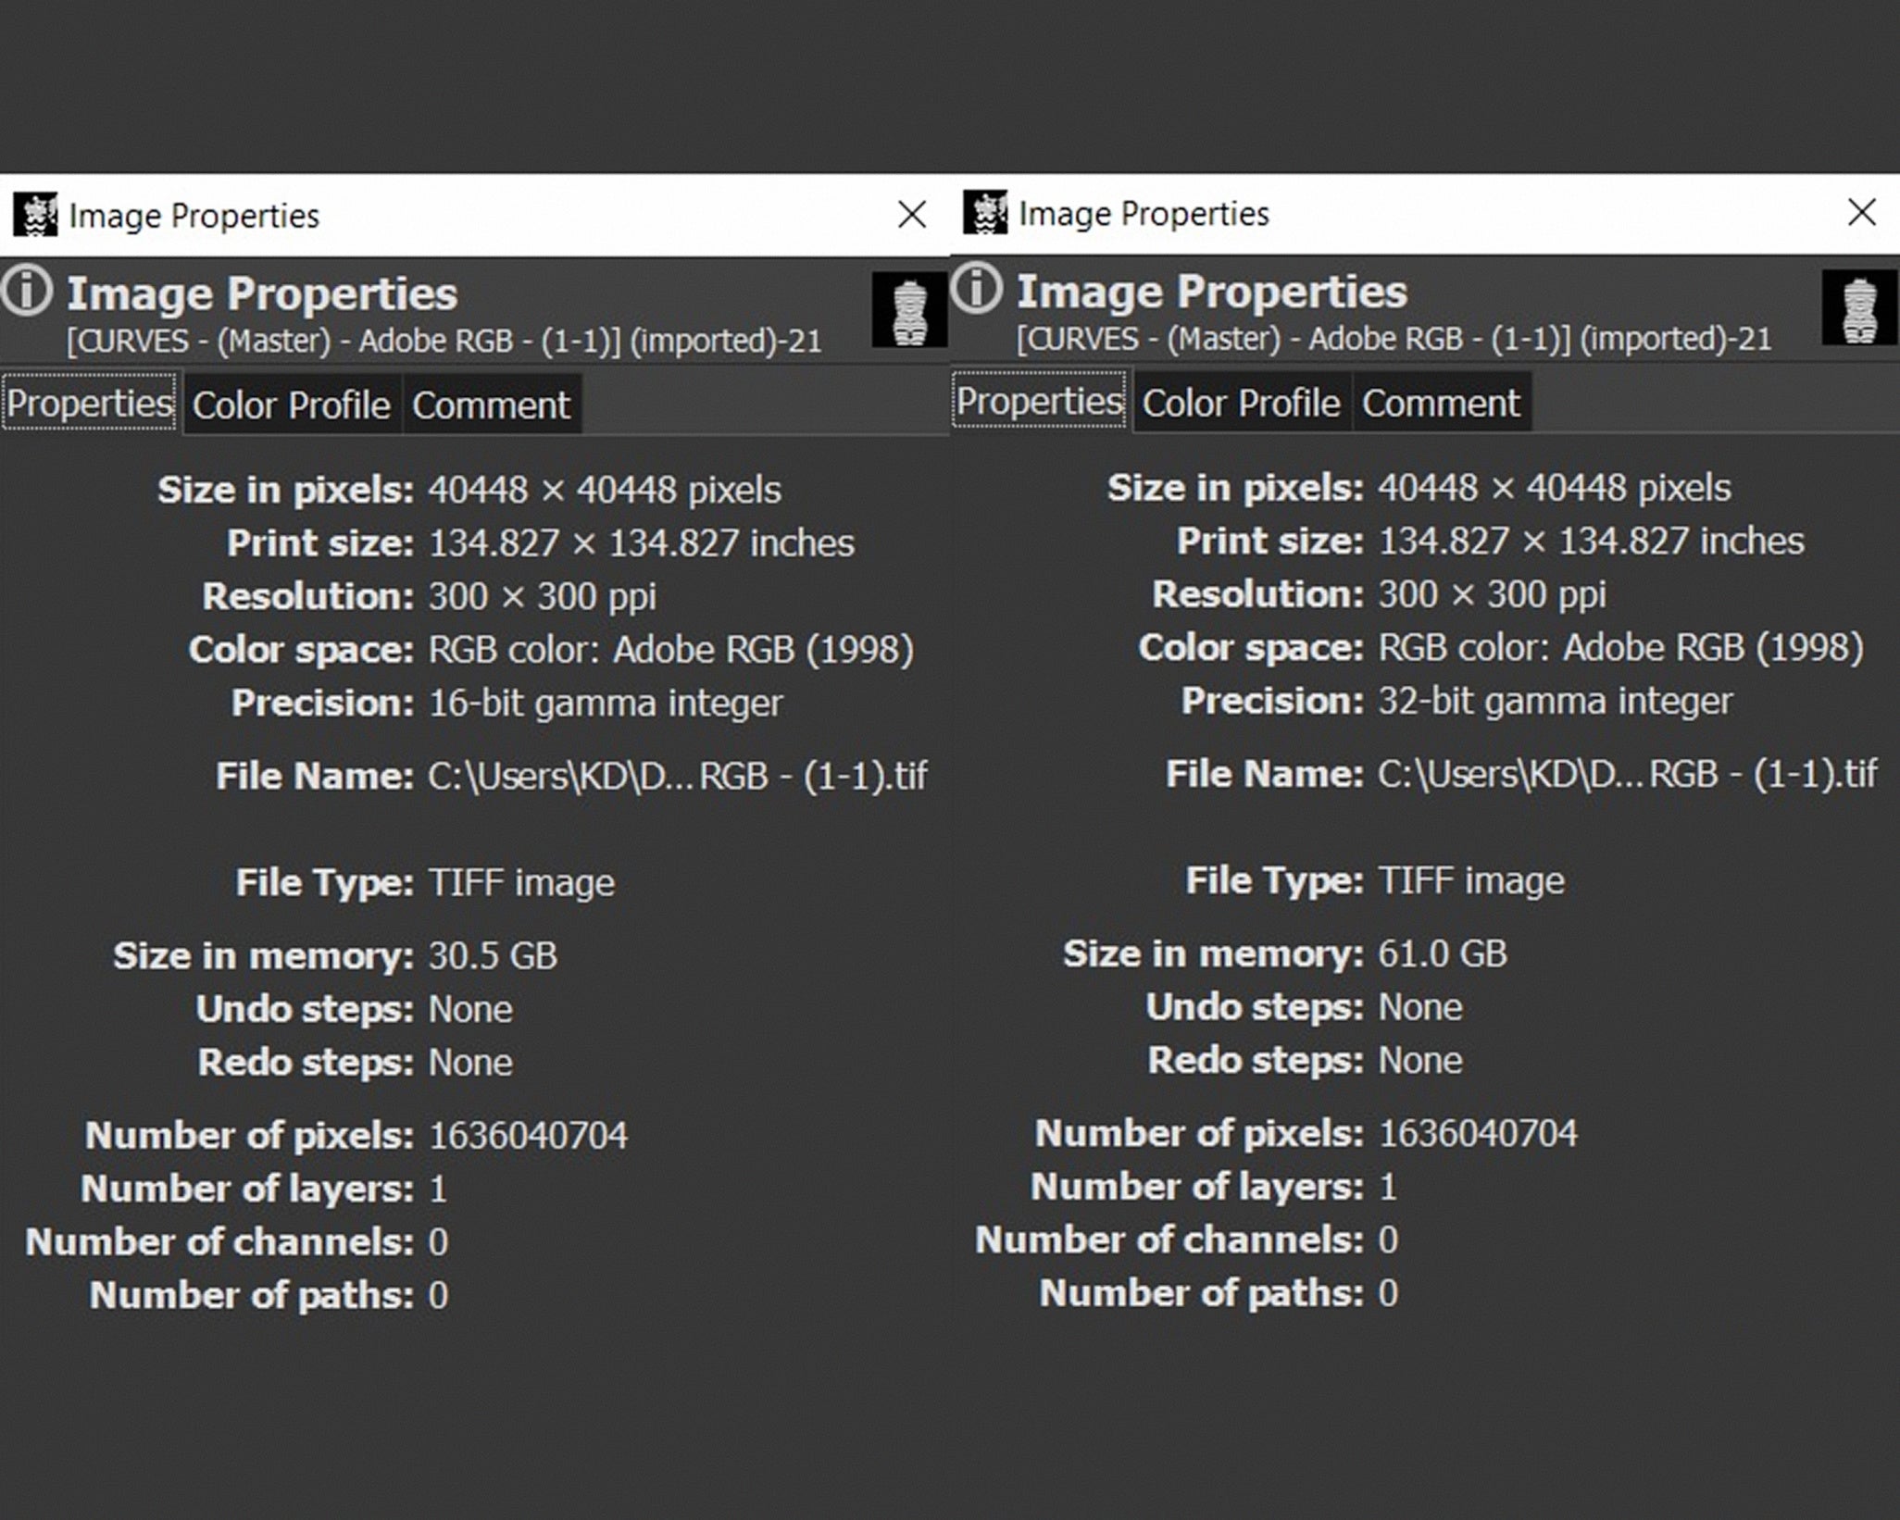Click right dialog Redo steps 'None' value
Viewport: 1900px width, 1520px height.
(1420, 1060)
